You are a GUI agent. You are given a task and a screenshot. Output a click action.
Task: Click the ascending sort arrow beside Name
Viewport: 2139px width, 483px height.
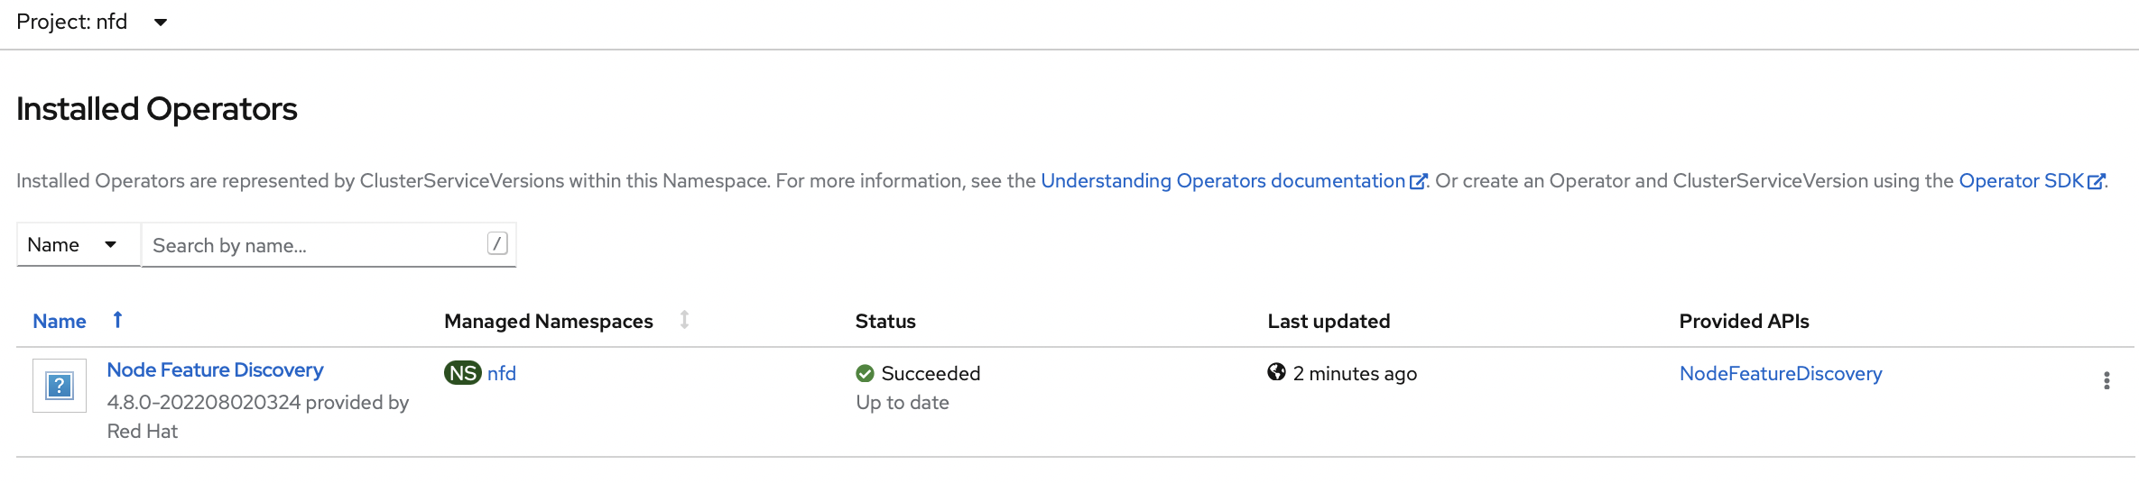[117, 320]
